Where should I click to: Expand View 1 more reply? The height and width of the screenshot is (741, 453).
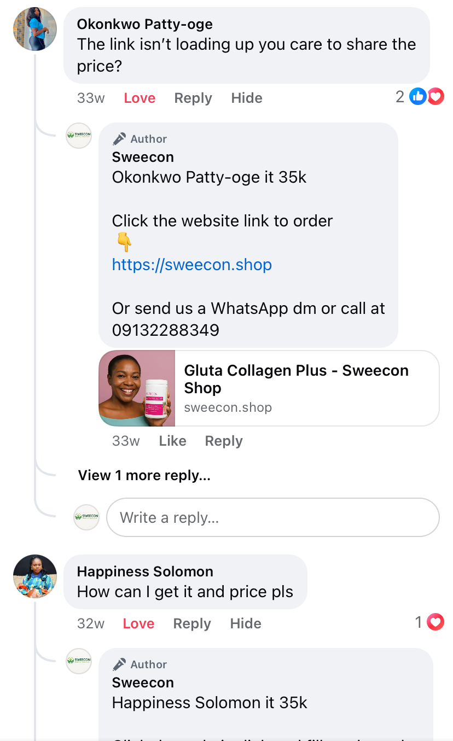point(144,475)
